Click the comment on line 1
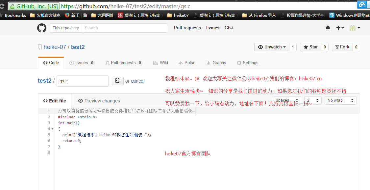Screen dimensions: 370x190 (x=127, y=111)
